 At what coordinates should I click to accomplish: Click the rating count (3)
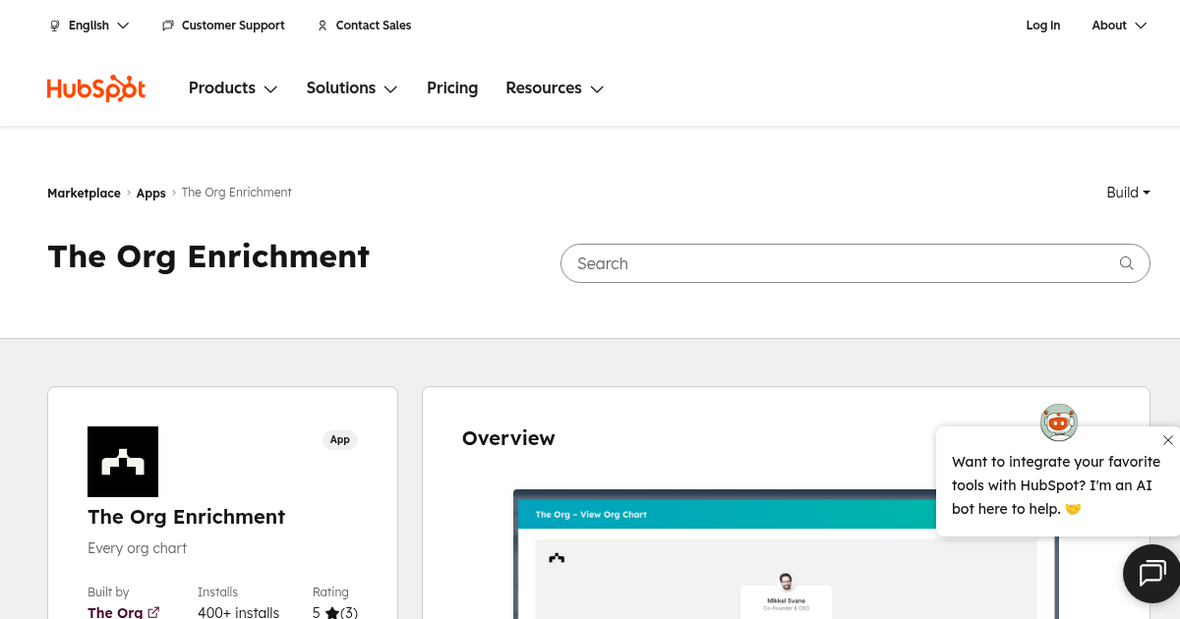click(x=349, y=612)
